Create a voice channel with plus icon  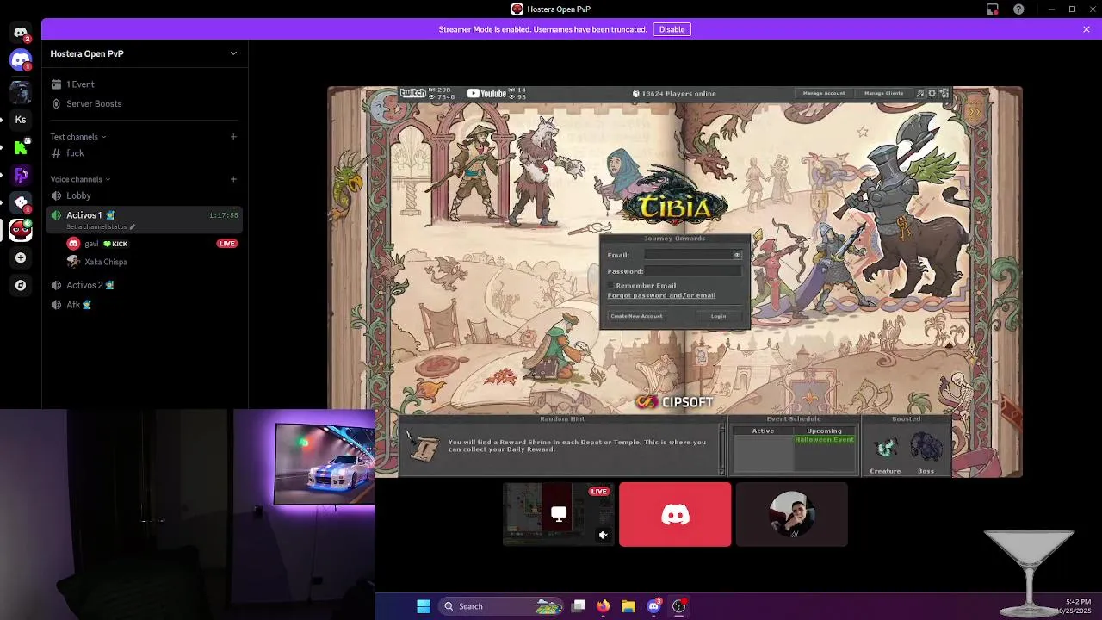[x=233, y=179]
